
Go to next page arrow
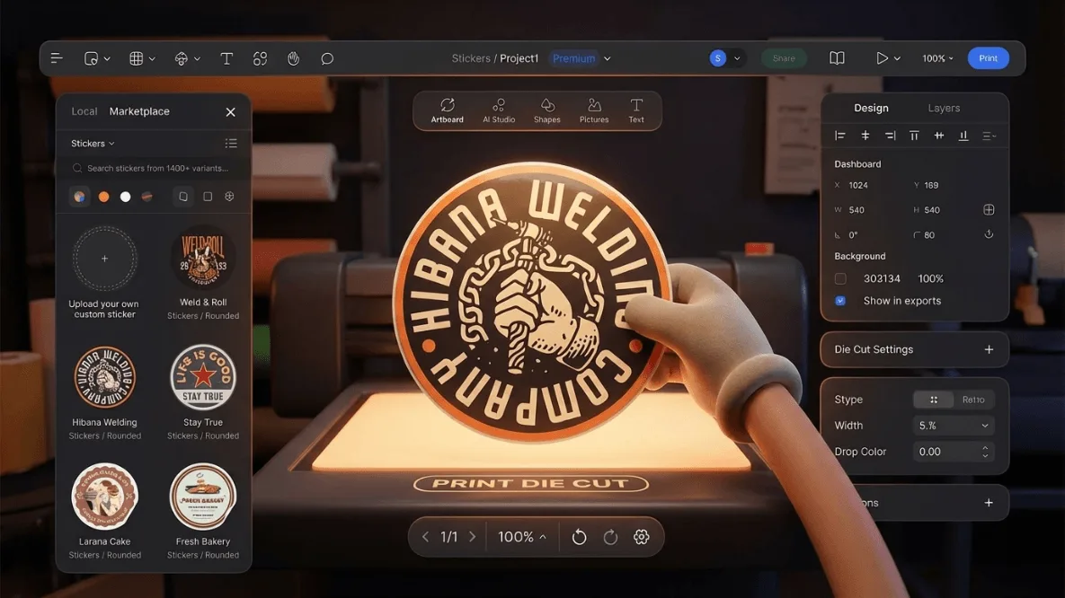pos(473,537)
